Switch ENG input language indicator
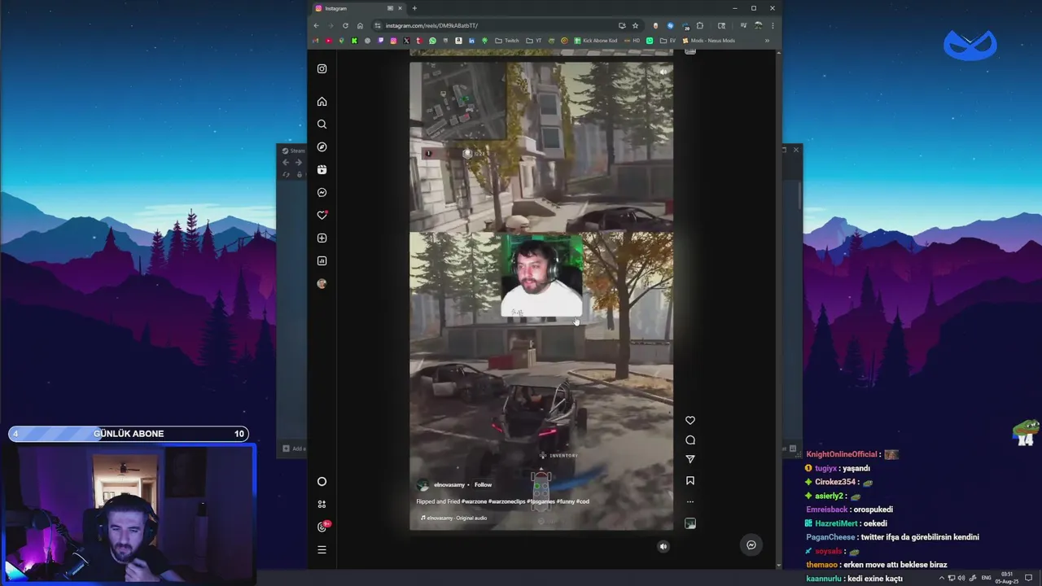Screen dimensions: 1042x586 click(x=987, y=578)
